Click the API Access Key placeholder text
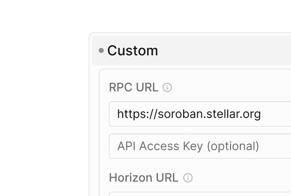The height and width of the screenshot is (196, 291). [x=188, y=147]
